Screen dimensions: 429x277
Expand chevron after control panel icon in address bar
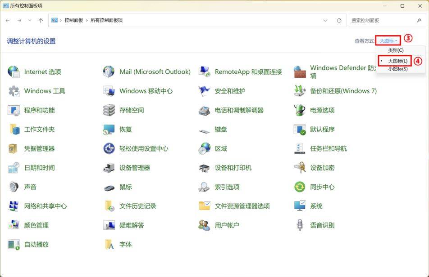[x=61, y=20]
